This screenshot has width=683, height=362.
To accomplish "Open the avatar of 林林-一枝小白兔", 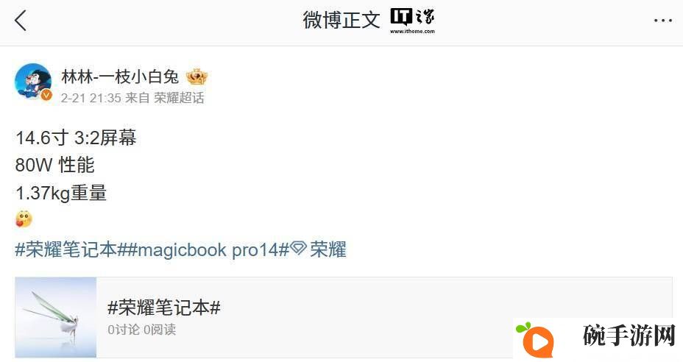I will pos(34,82).
